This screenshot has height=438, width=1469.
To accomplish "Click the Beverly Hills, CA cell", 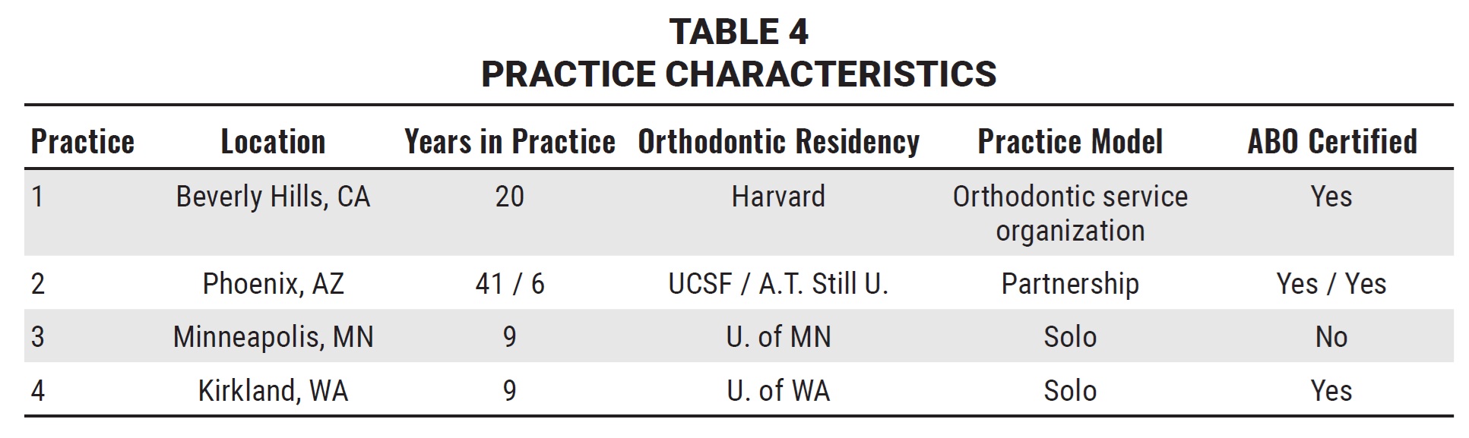I will click(x=273, y=197).
